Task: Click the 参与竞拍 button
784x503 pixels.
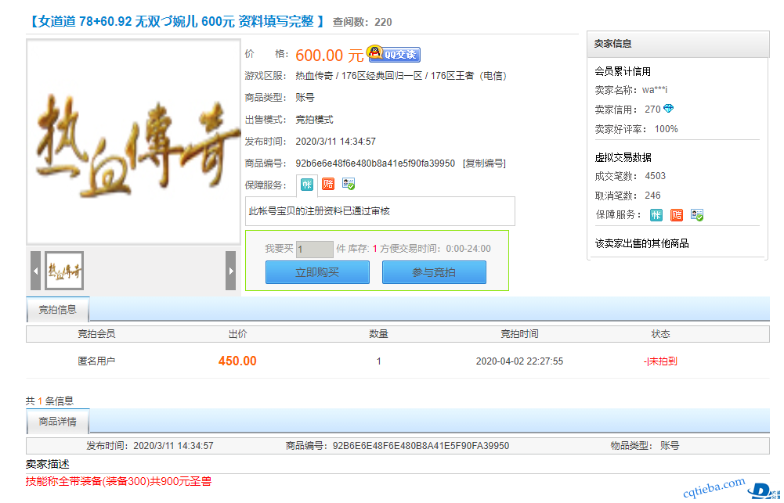Action: 434,272
